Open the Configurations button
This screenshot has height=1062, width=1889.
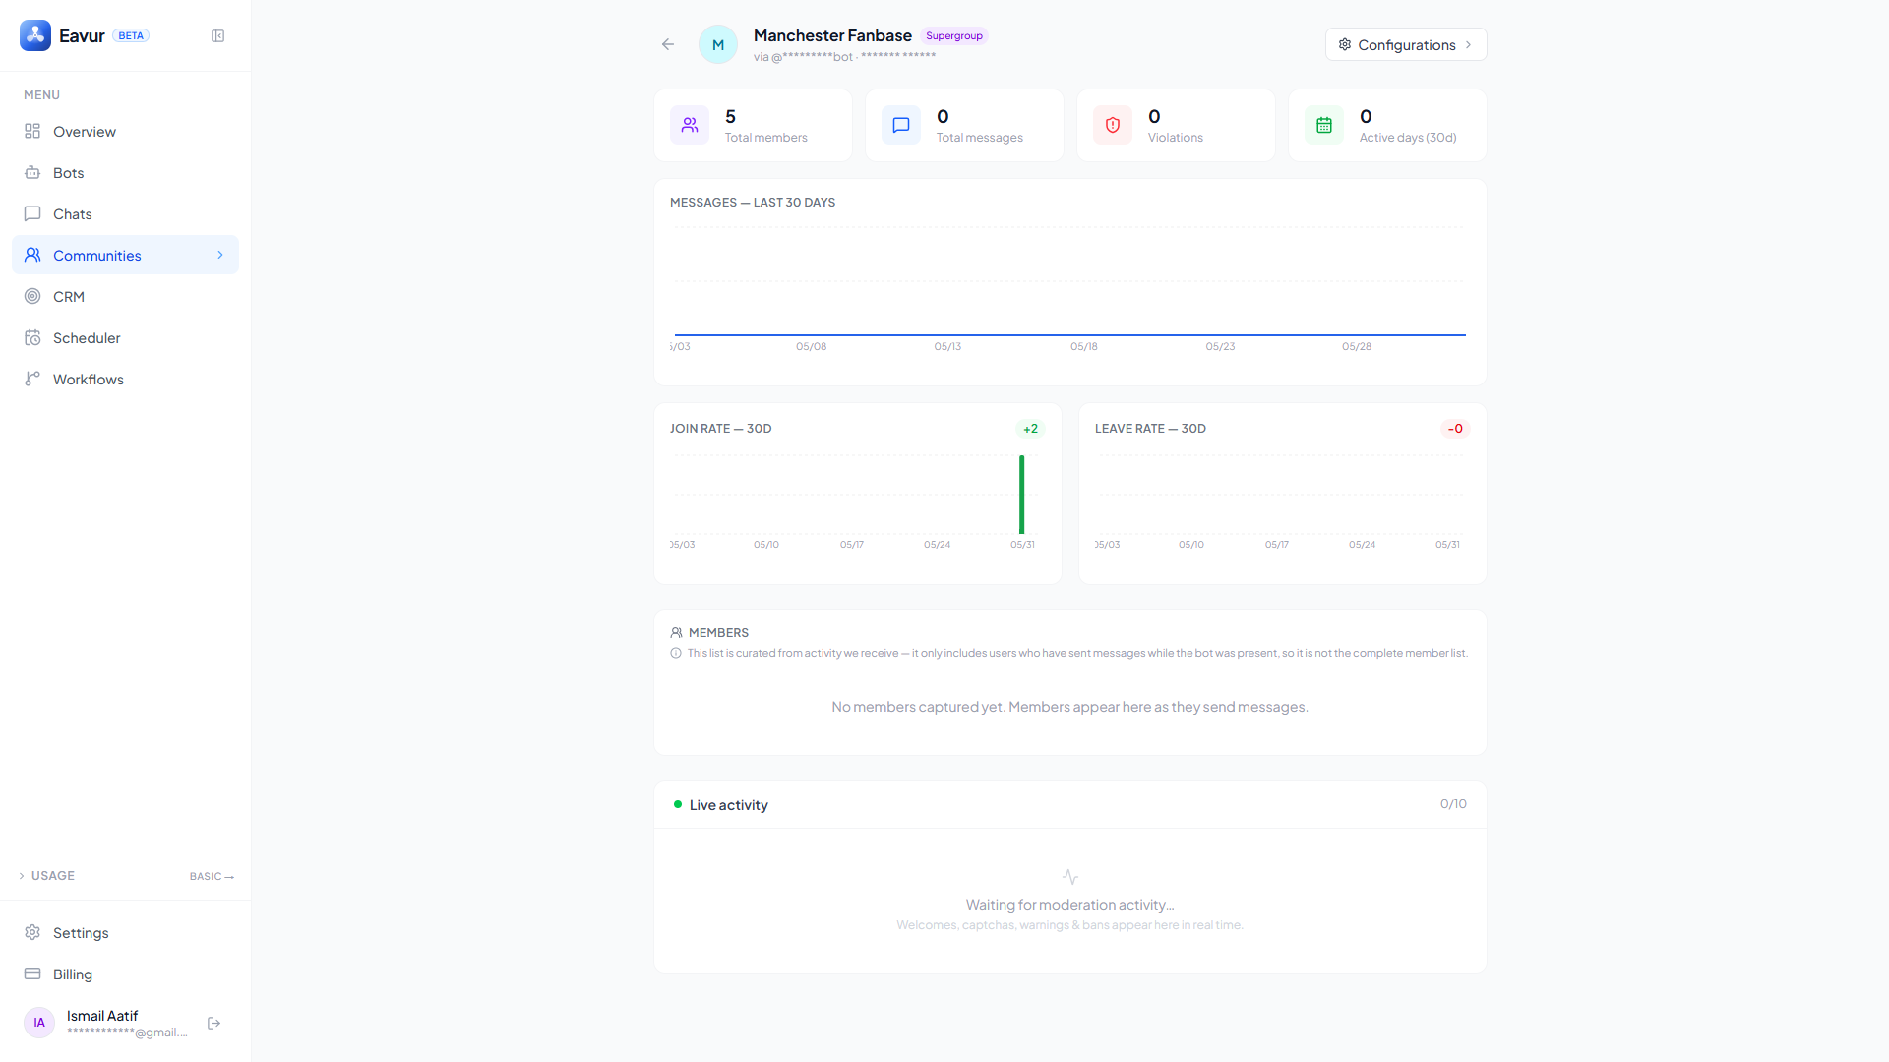[x=1406, y=44]
